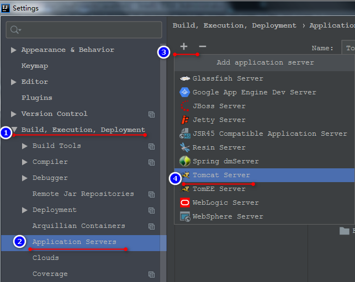Click the search magnifier icon
Image resolution: width=355 pixels, height=282 pixels.
tap(15, 30)
